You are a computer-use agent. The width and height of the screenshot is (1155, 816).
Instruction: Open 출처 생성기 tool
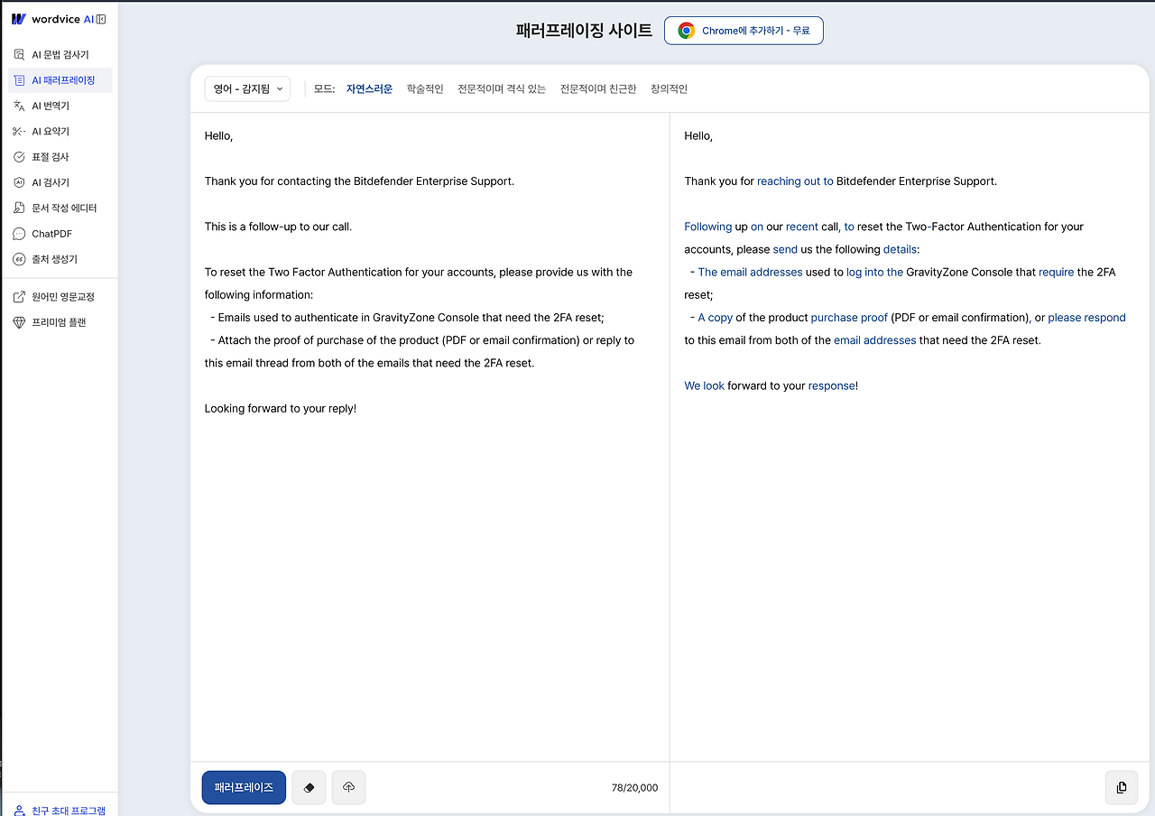pos(60,259)
